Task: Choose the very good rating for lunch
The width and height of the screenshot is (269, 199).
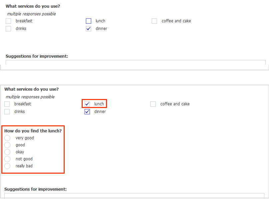Action: 7,138
